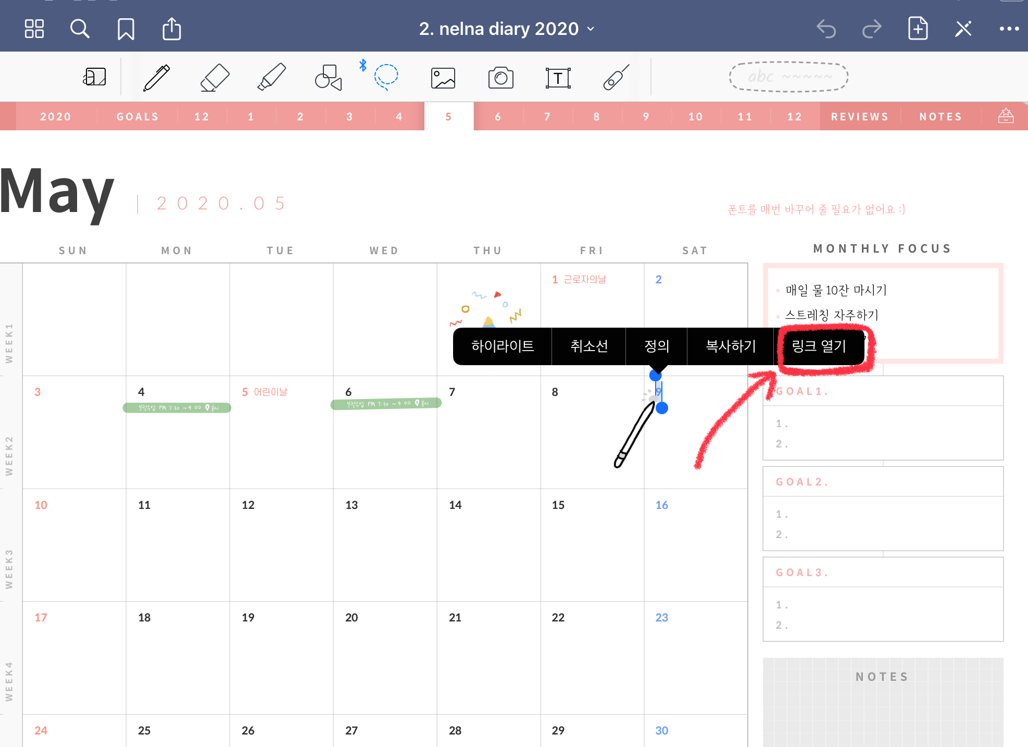1028x747 pixels.
Task: Bookmark the current page
Action: (x=126, y=29)
